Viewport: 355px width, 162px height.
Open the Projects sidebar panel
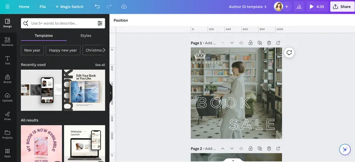click(7, 134)
